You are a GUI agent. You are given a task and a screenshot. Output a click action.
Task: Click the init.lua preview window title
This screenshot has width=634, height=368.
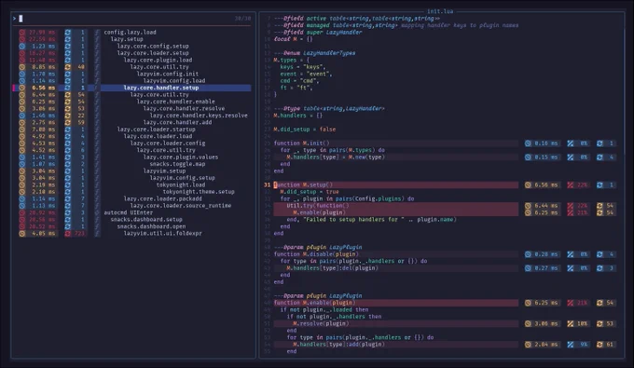point(440,11)
